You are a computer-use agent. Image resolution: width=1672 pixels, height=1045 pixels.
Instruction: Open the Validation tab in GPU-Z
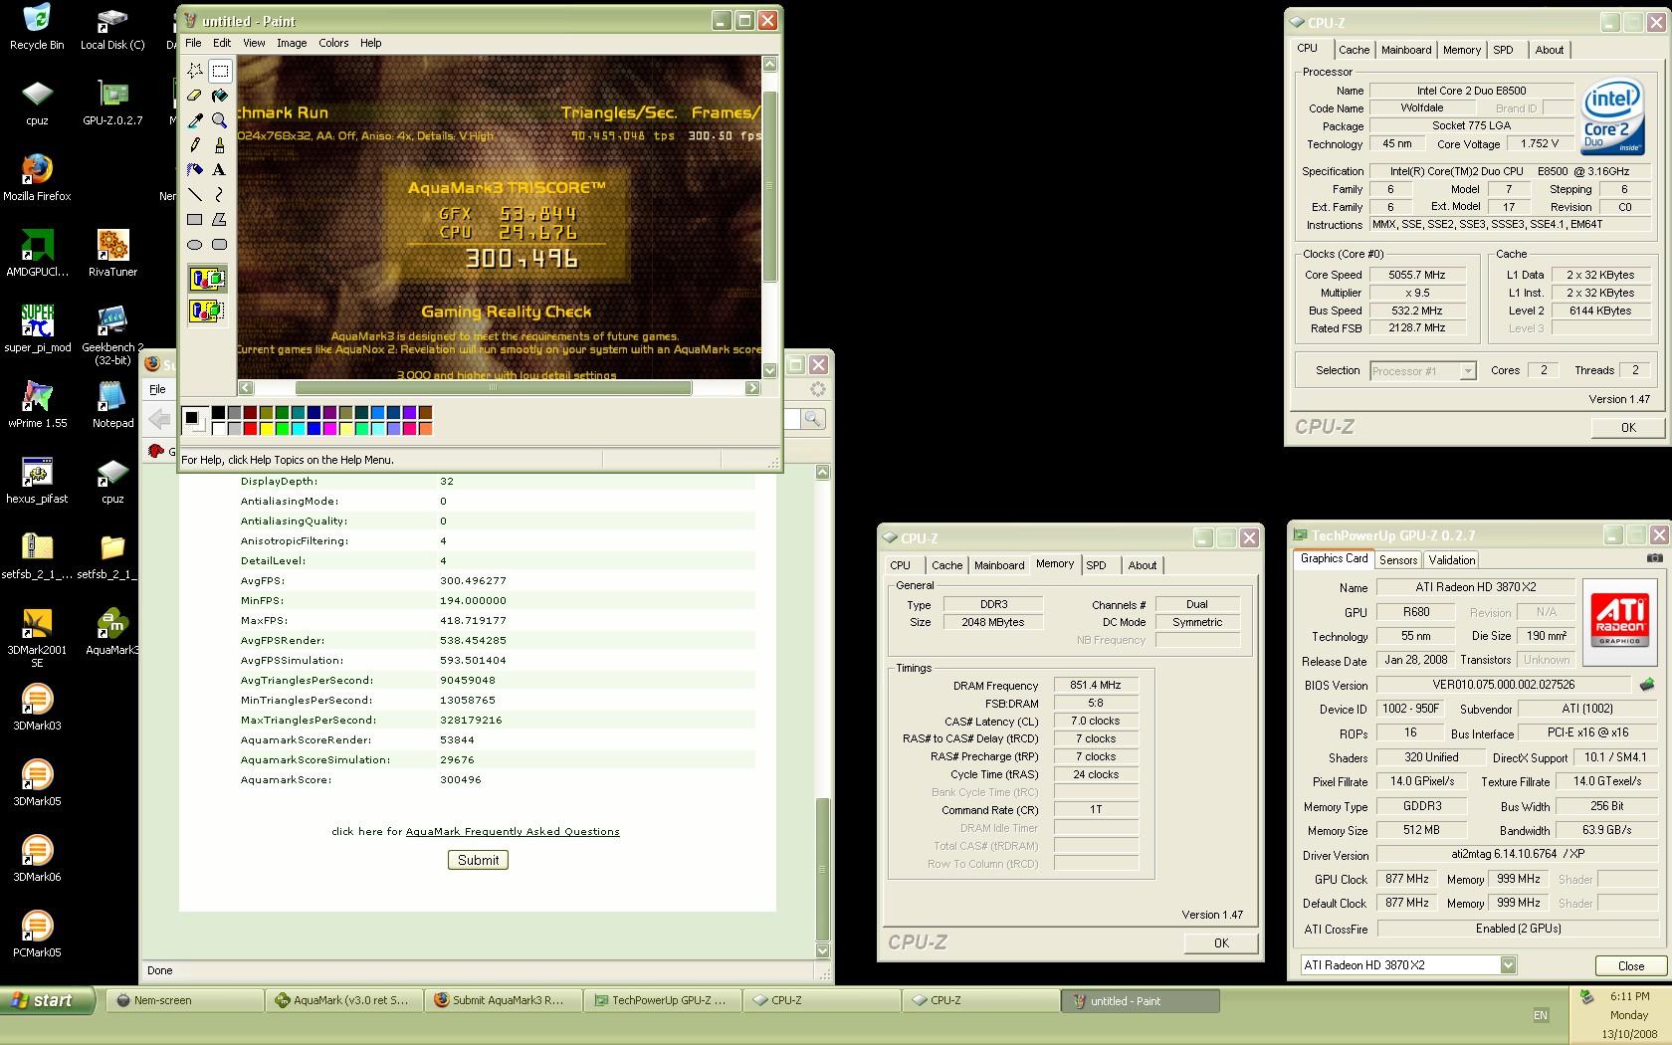pos(1452,560)
